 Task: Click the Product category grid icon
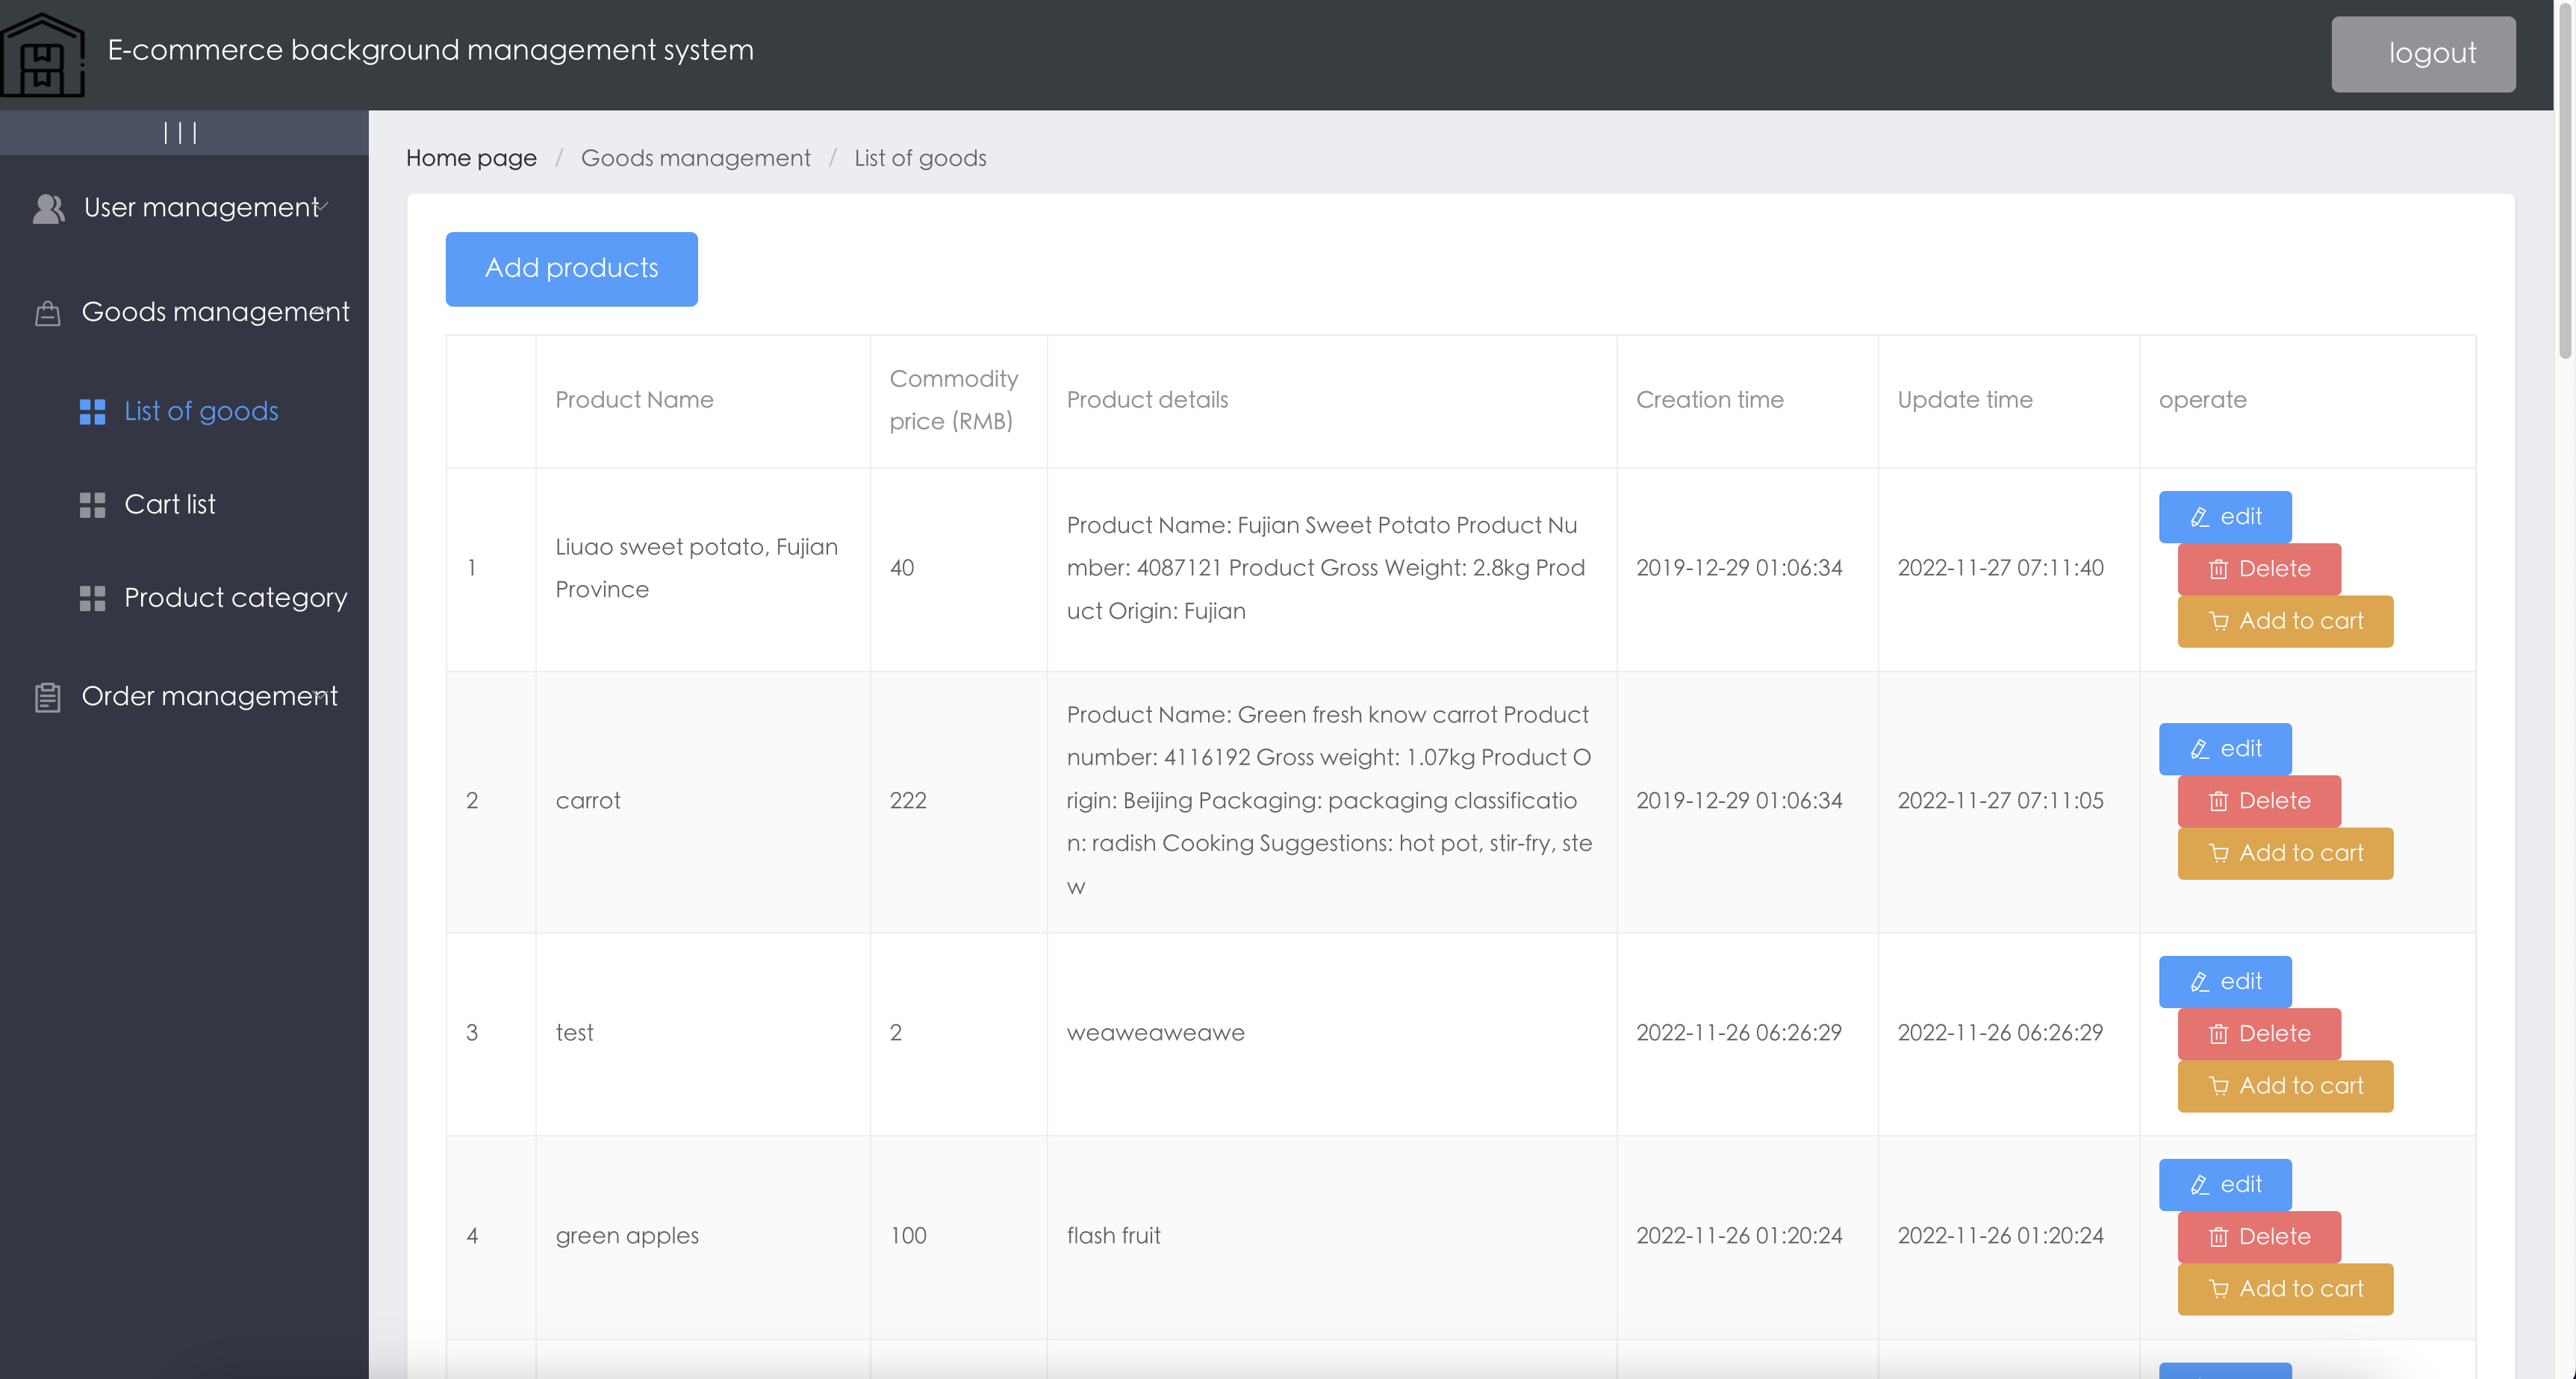(92, 598)
